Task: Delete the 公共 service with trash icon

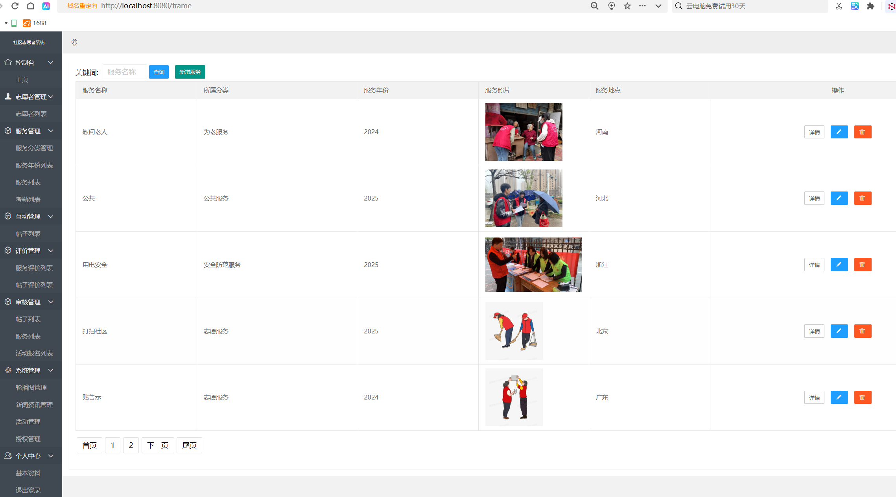Action: click(862, 199)
